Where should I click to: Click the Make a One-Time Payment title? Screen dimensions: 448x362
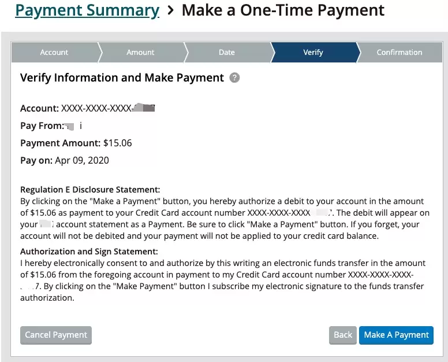coord(283,10)
